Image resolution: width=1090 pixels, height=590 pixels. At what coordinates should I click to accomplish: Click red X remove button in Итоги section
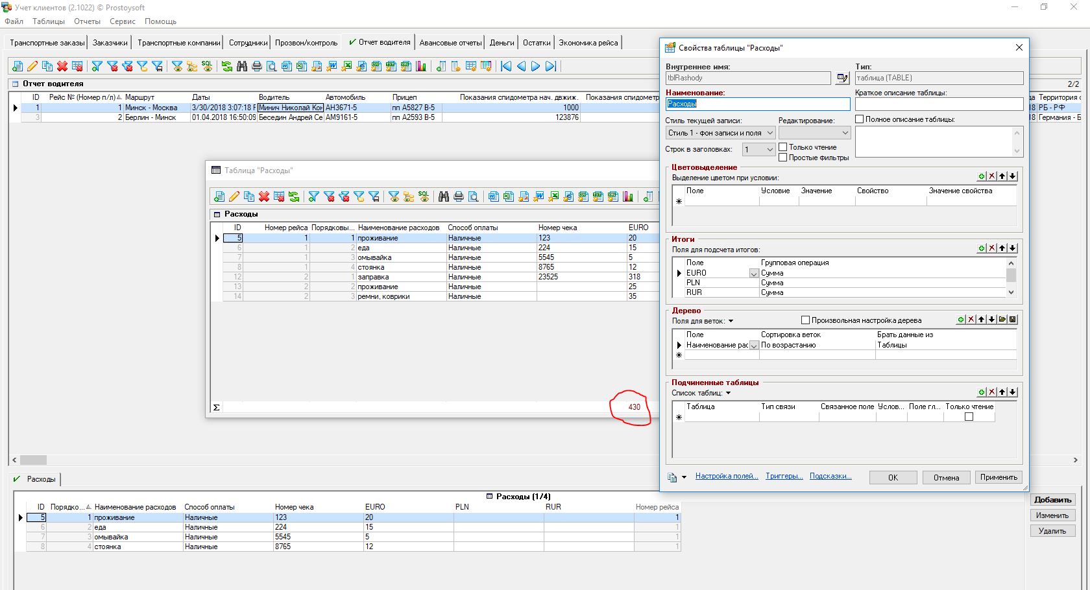[992, 248]
